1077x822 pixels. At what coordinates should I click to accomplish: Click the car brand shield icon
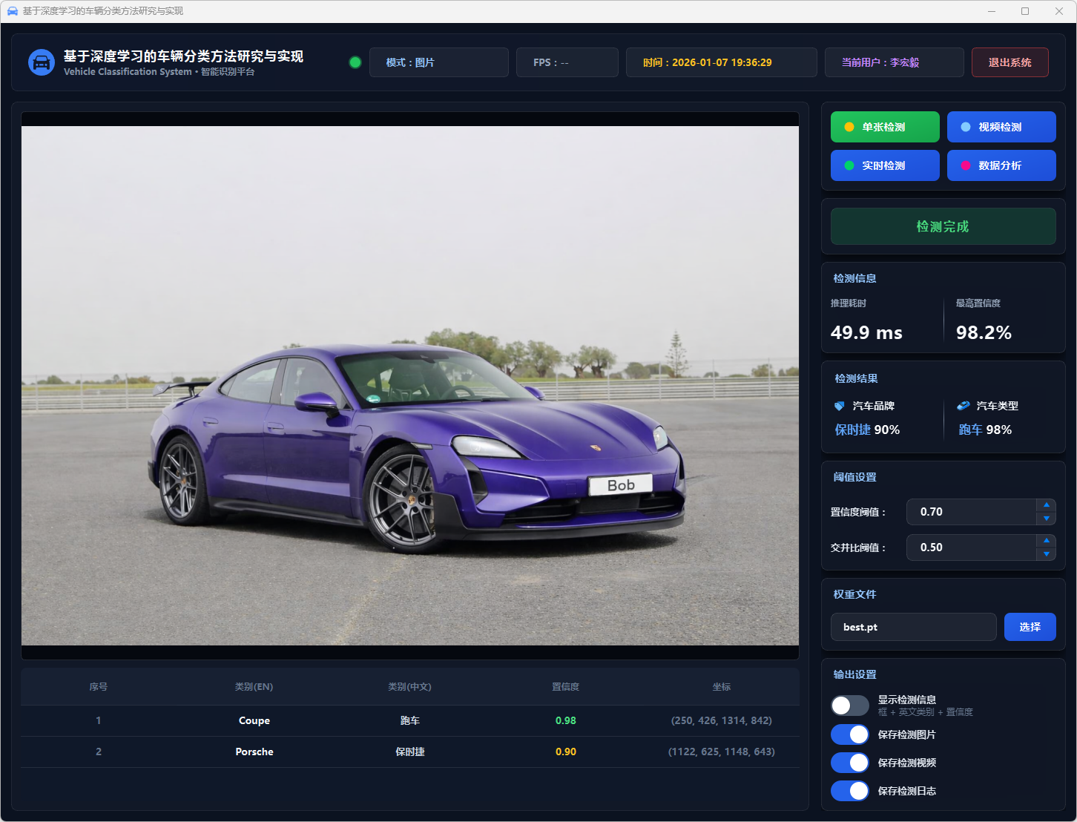[x=840, y=406]
